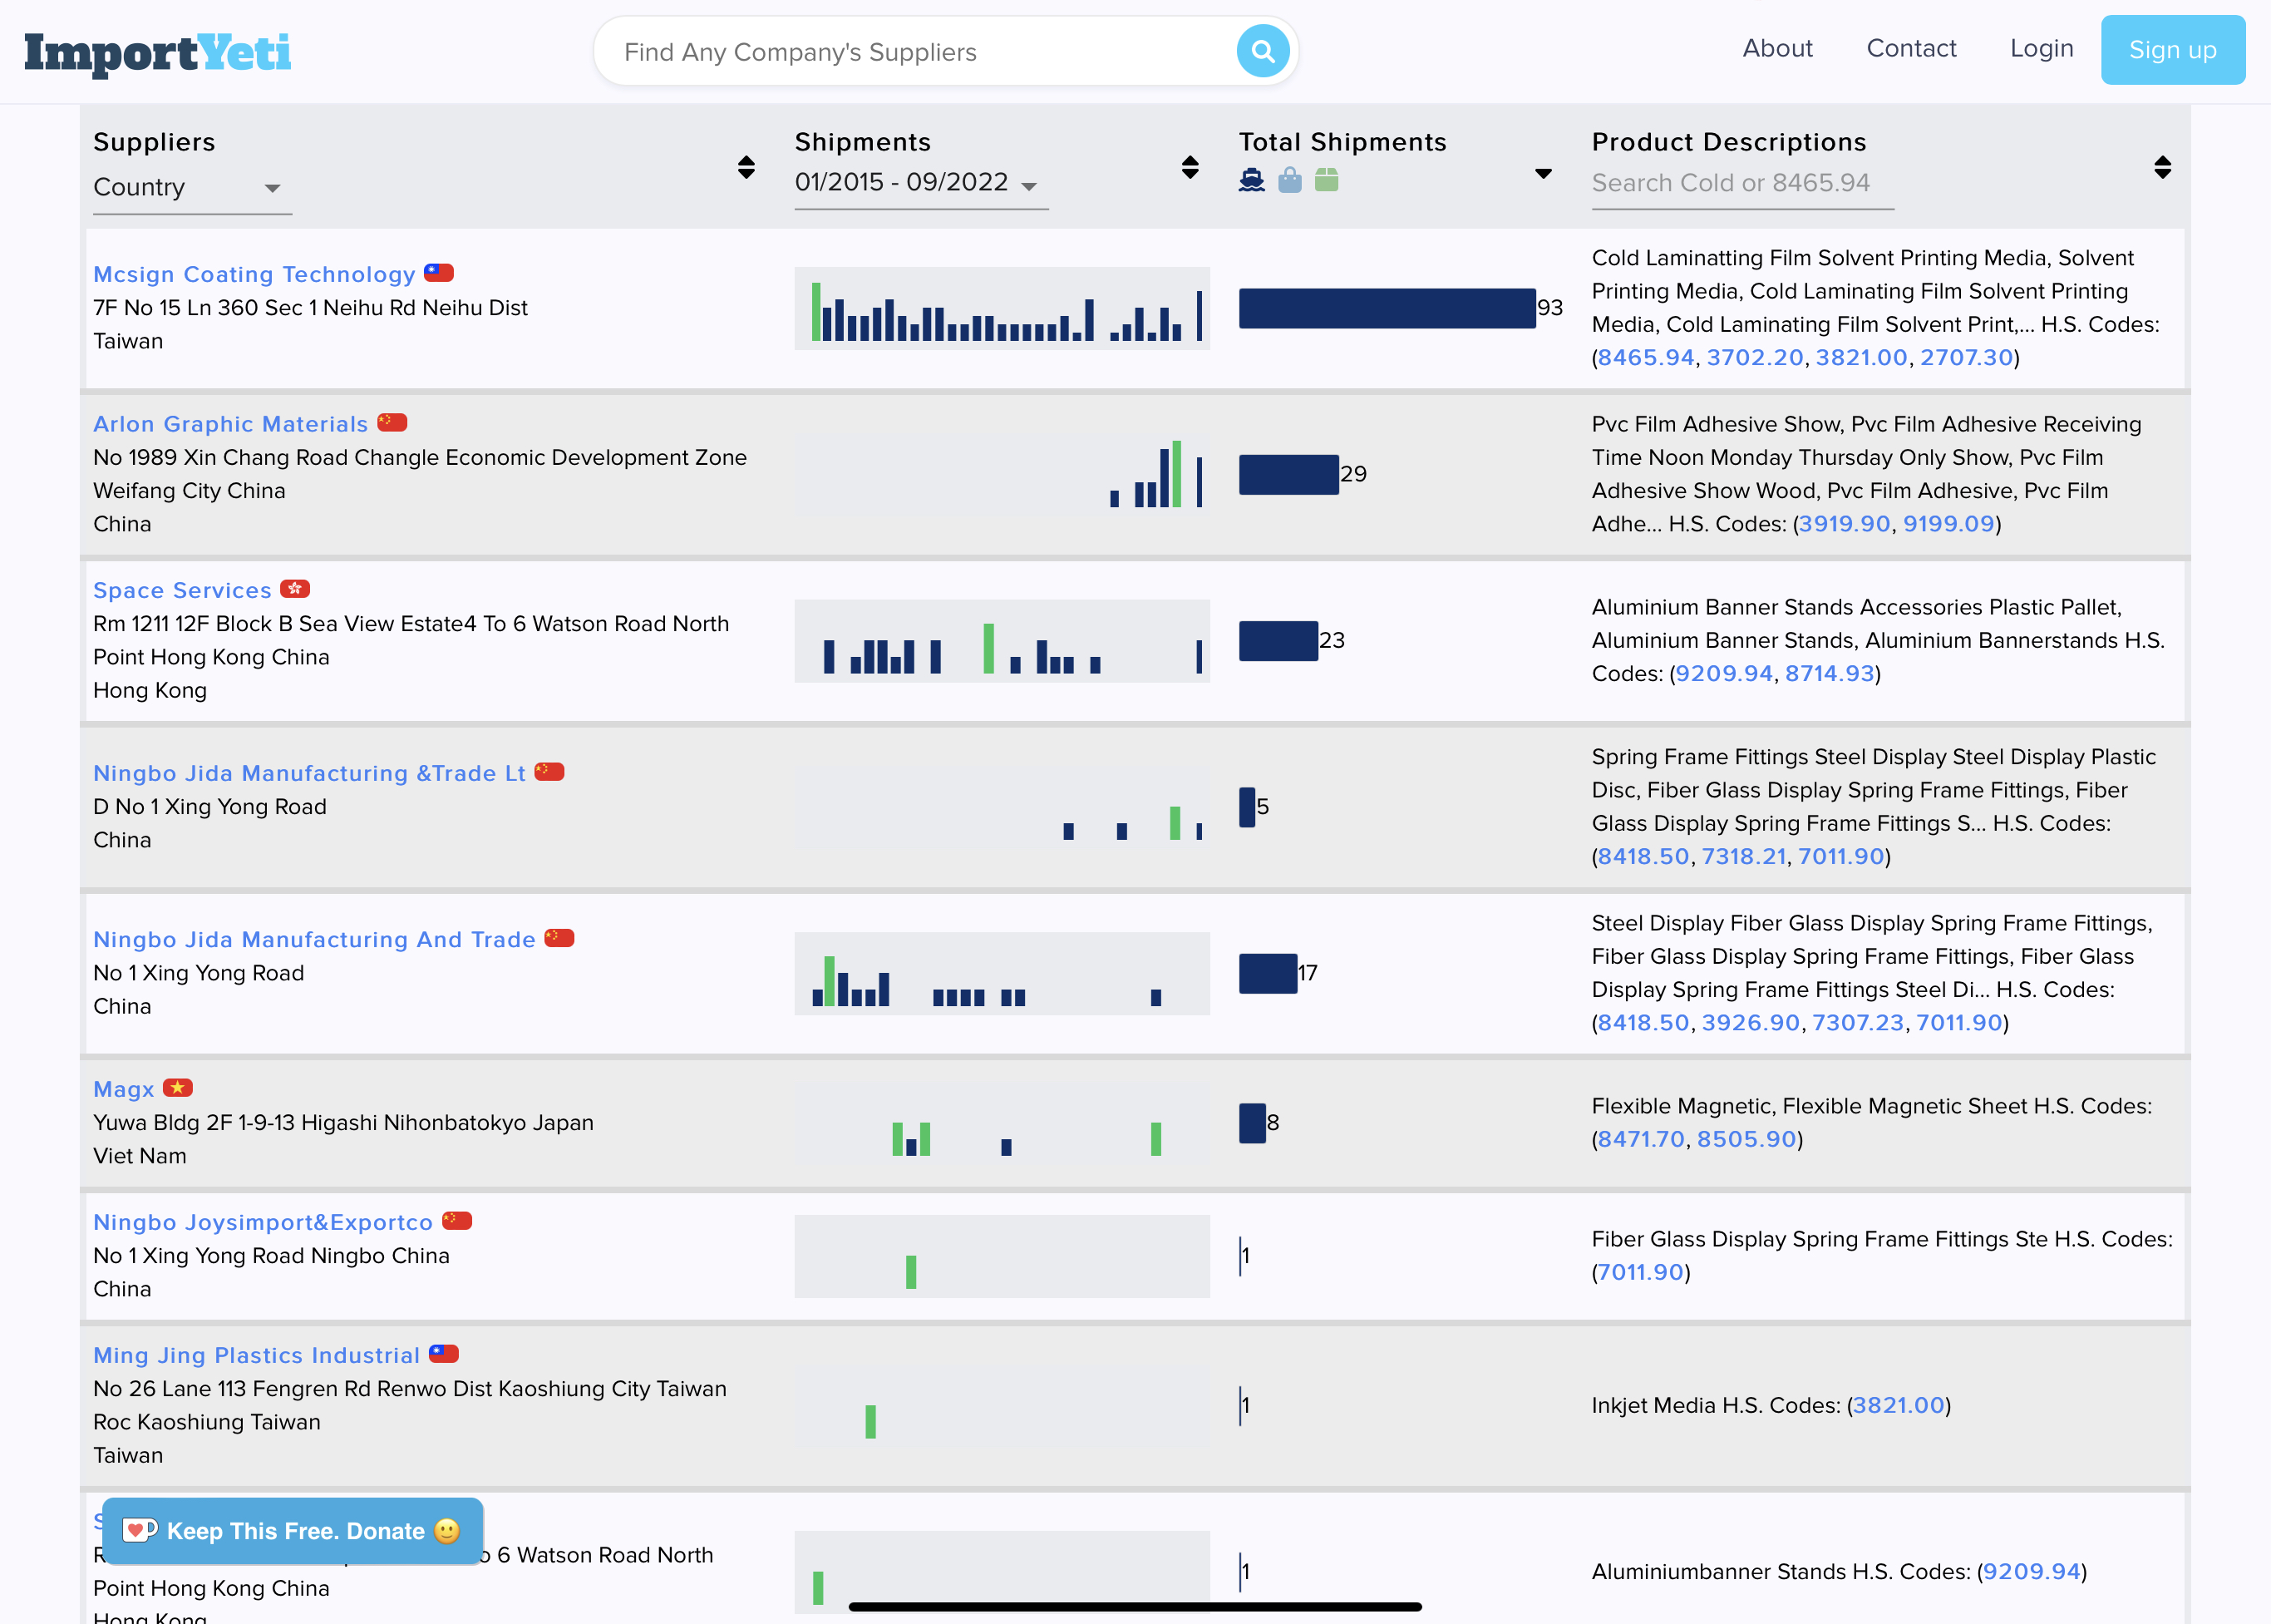The width and height of the screenshot is (2271, 1624).
Task: Click flag beside Ningbo Jida Manufacturing &Trade Lt
Action: (549, 772)
